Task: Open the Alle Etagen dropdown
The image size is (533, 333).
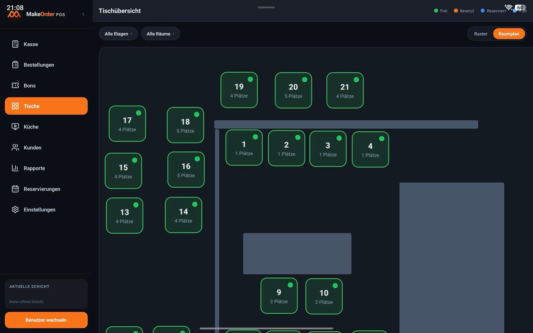Action: 118,34
